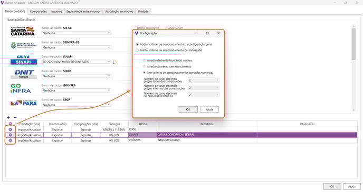Select personalized rounding criterion option

(x=137, y=50)
